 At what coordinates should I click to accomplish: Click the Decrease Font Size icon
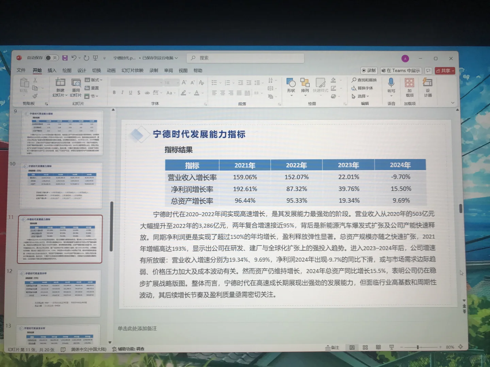193,83
